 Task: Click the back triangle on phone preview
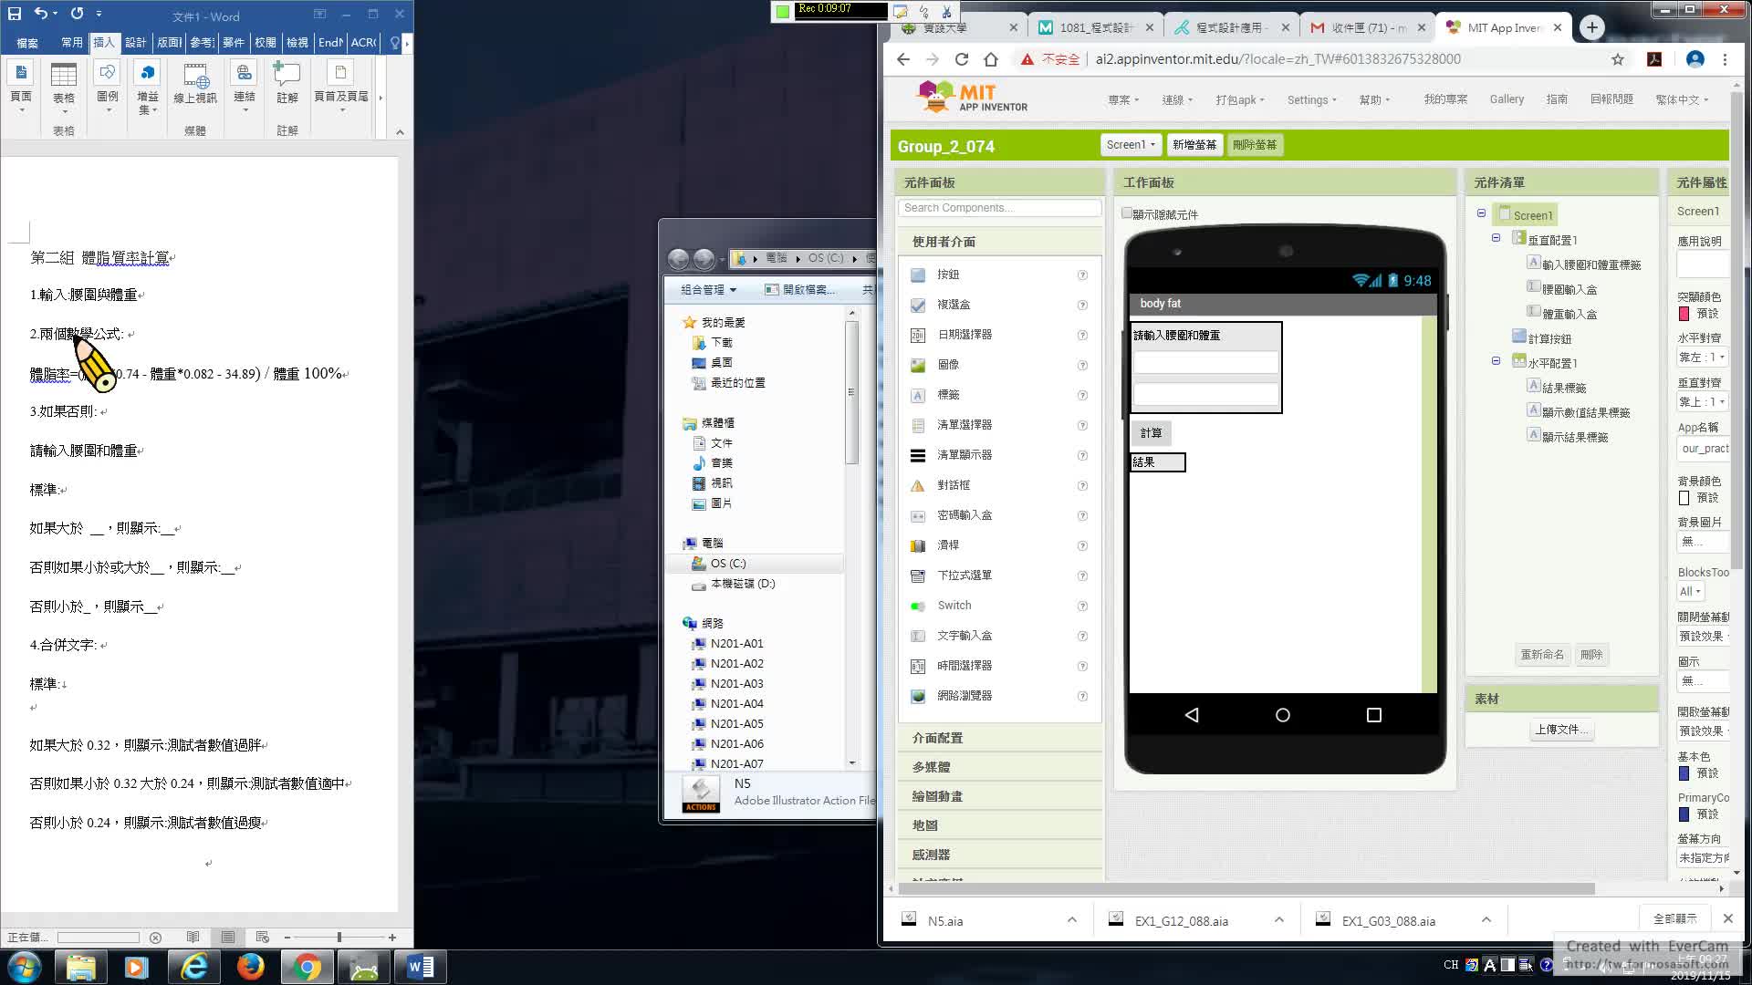point(1192,715)
